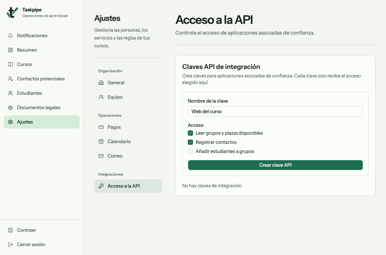Open the Cursos section
The height and width of the screenshot is (255, 386).
pyautogui.click(x=42, y=64)
